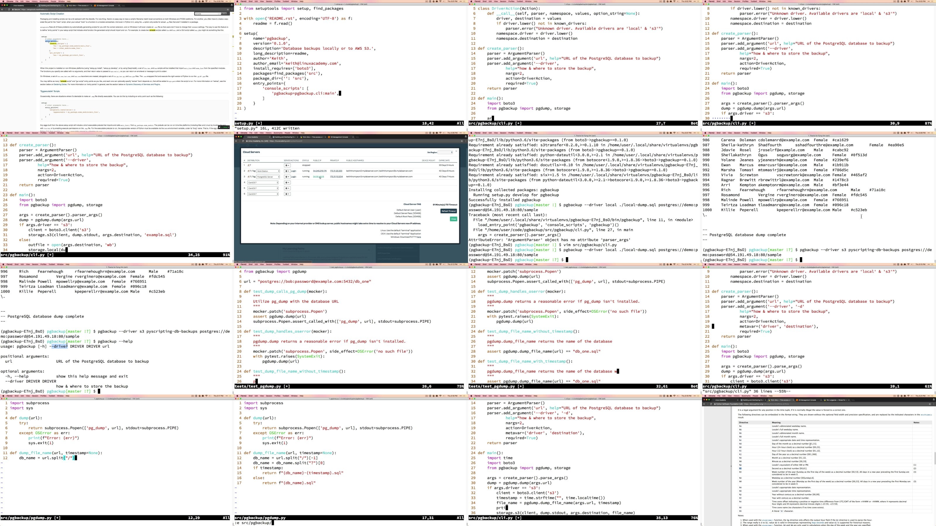Click the 'usage: pgbackup [-h] --driver' help line
This screenshot has height=526, width=936.
pos(55,346)
